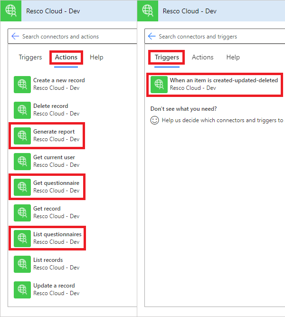Click the Generate report action icon

coord(22,135)
